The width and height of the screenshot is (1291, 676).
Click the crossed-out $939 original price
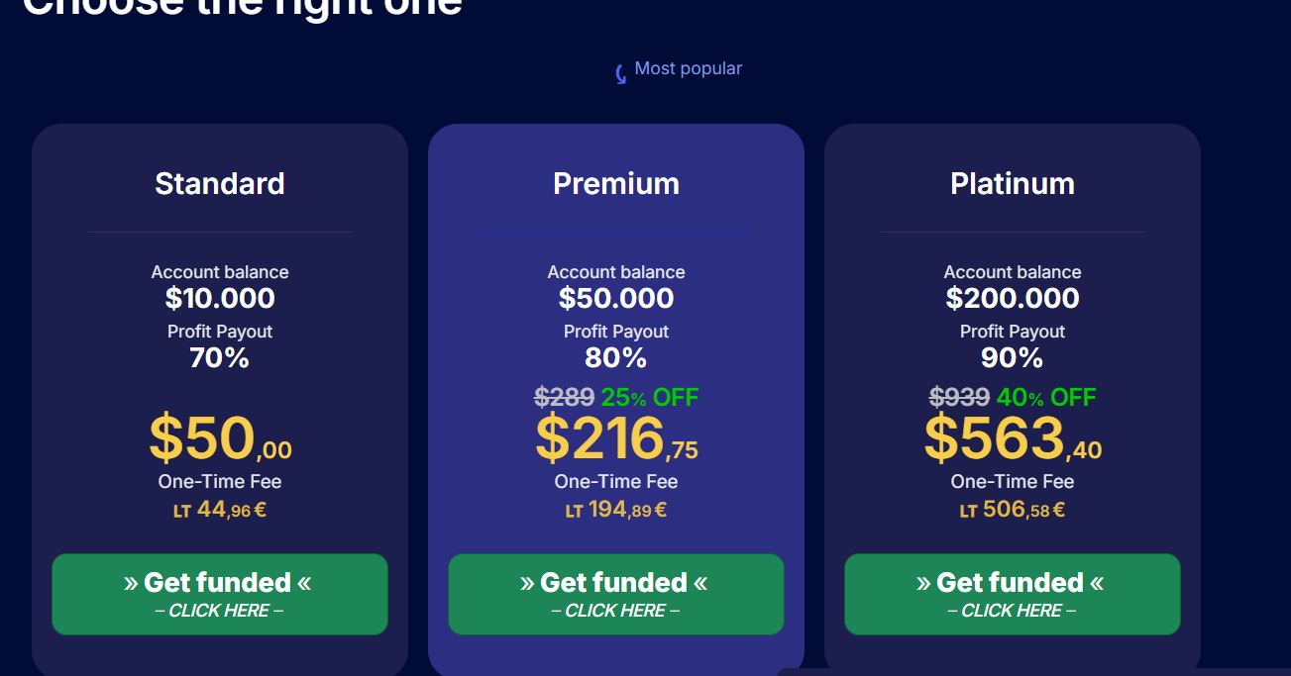coord(959,397)
